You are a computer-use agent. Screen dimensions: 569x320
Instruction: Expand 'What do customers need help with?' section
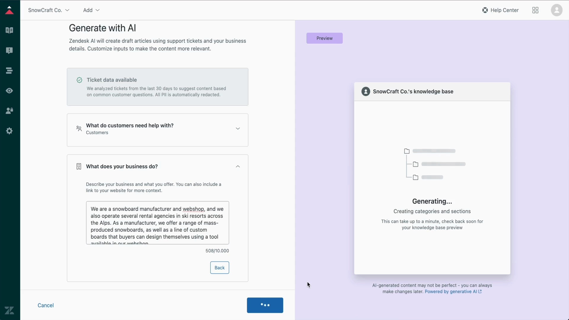238,129
